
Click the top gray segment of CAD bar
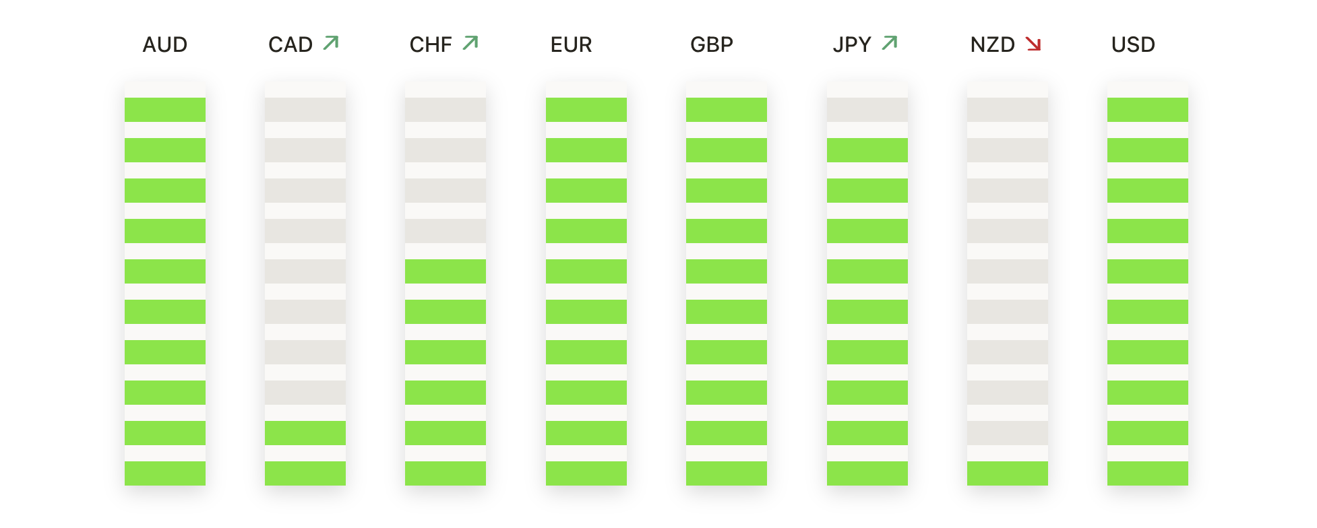click(x=305, y=110)
